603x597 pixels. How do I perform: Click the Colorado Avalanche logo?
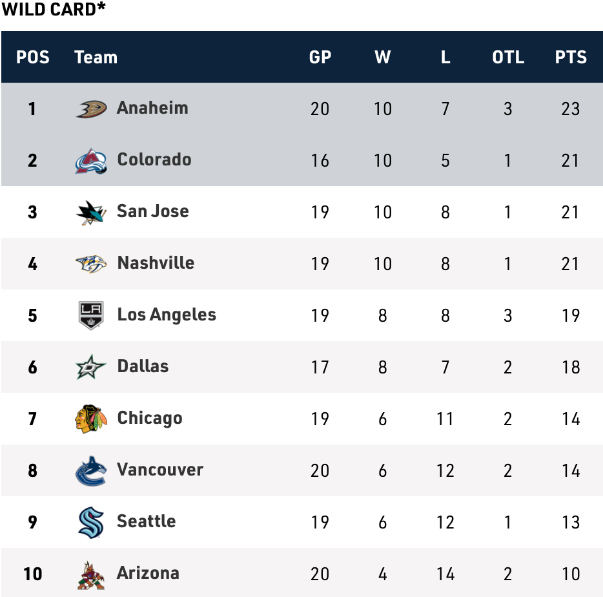click(91, 160)
